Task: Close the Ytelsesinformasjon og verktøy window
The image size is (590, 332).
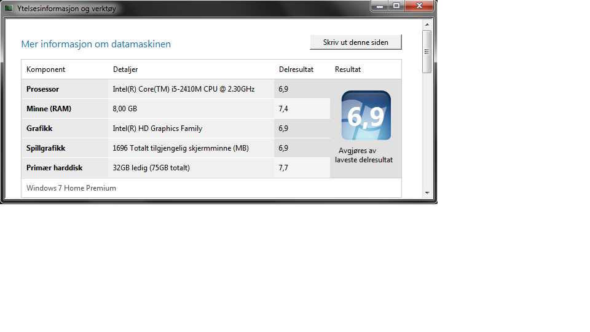Action: tap(419, 6)
